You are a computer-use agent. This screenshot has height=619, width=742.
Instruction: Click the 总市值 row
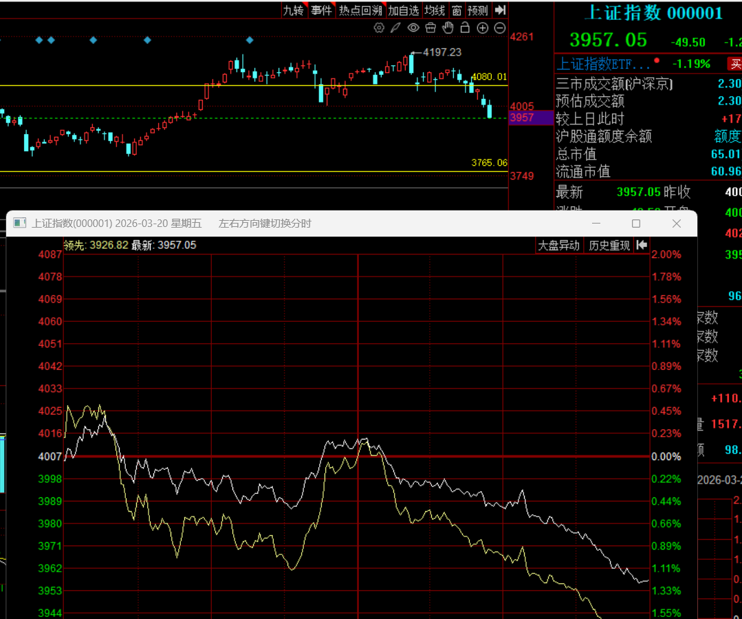coord(648,154)
